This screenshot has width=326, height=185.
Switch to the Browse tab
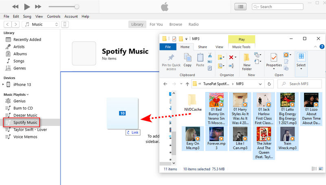tap(176, 24)
